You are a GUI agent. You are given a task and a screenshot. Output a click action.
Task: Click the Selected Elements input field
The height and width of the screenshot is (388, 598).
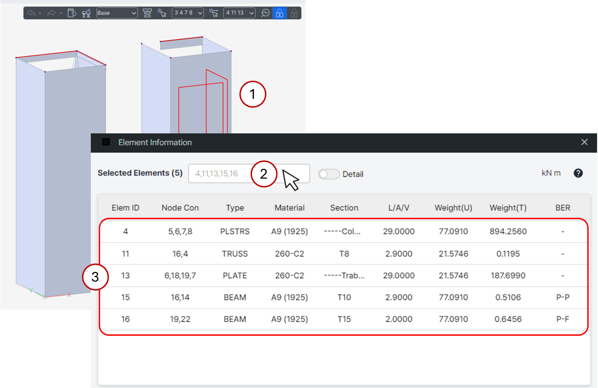click(x=249, y=173)
